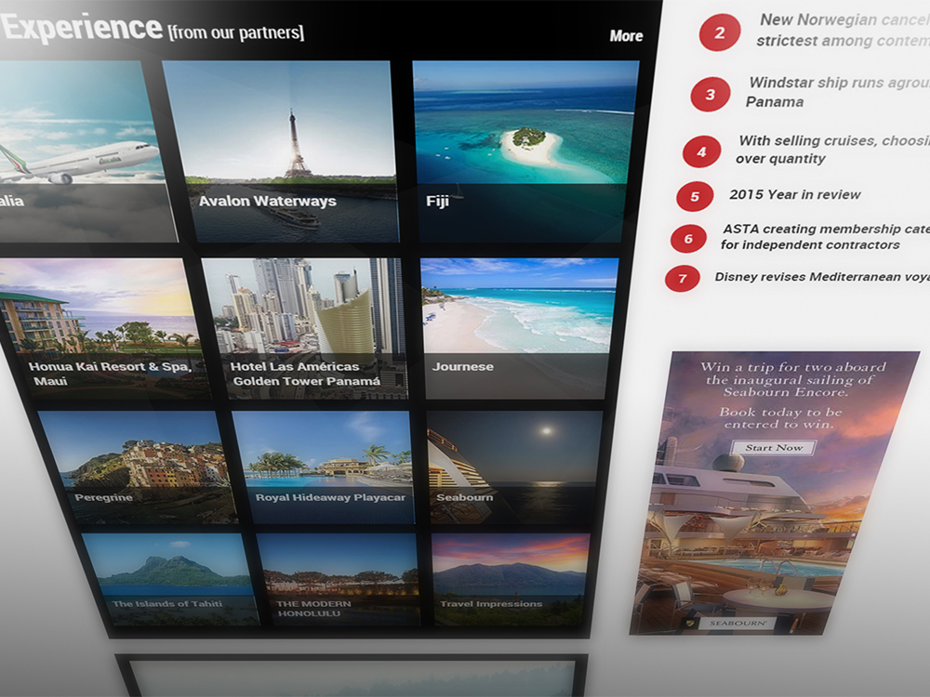
Task: Click the Experience section heading
Action: (82, 28)
